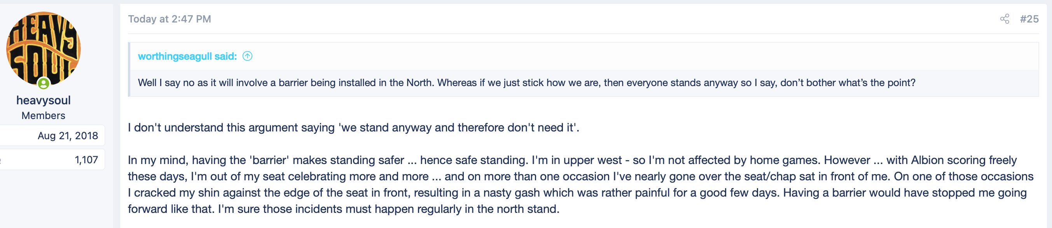Open the 'worthingseagull said:' quote source link
Image resolution: width=1052 pixels, height=228 pixels.
(187, 56)
